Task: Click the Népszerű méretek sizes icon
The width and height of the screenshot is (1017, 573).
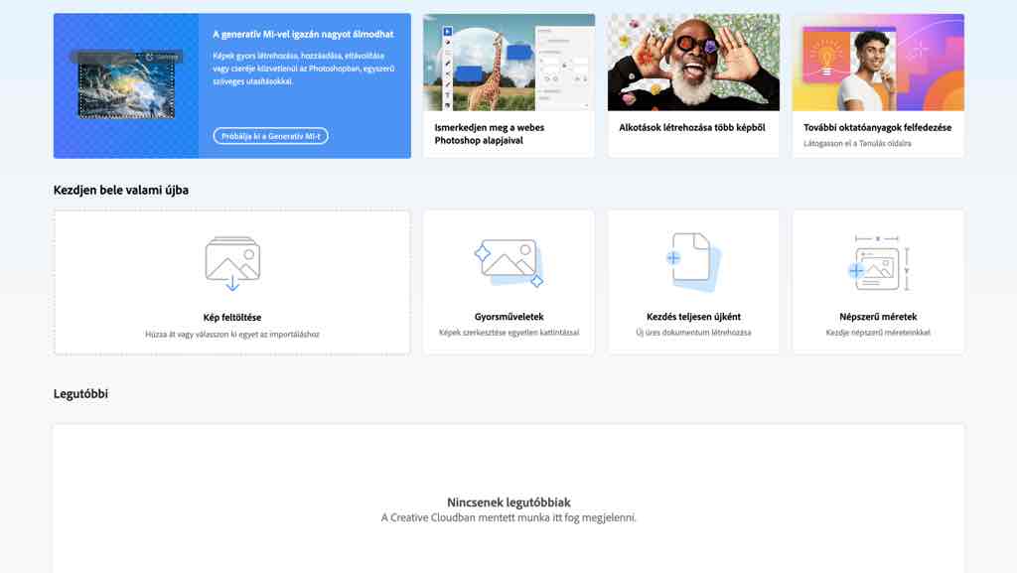Action: (x=878, y=263)
